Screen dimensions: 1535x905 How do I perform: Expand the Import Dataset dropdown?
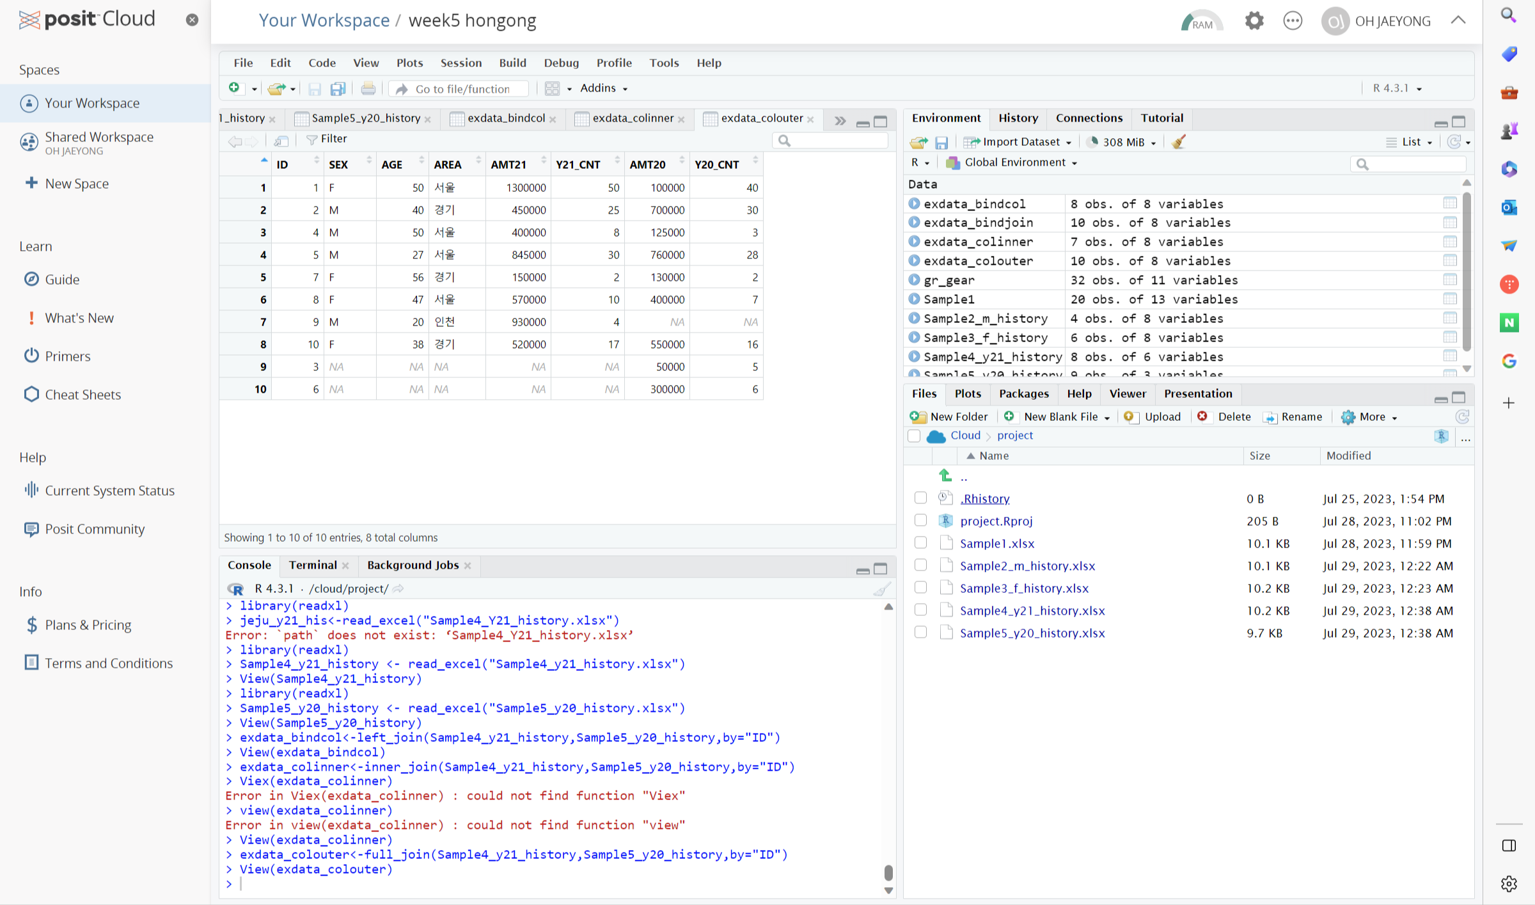(x=1069, y=143)
